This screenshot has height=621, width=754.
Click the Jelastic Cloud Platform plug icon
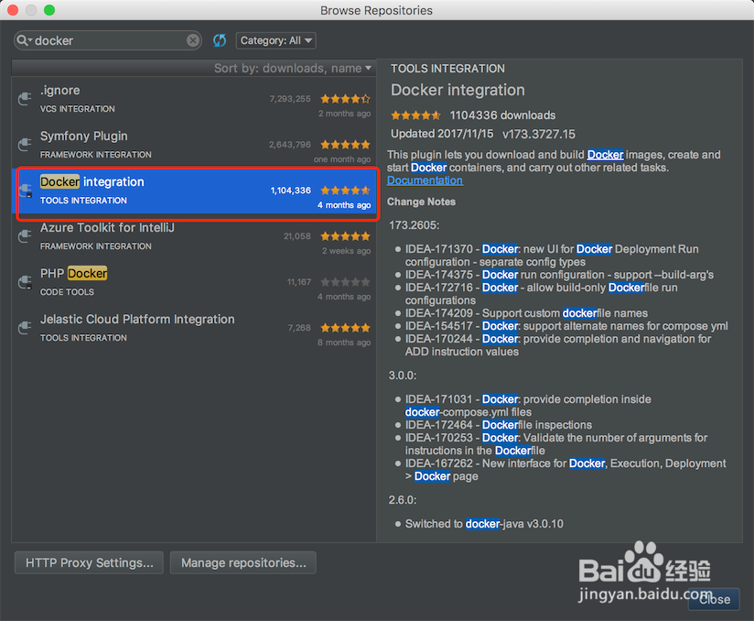coord(25,328)
